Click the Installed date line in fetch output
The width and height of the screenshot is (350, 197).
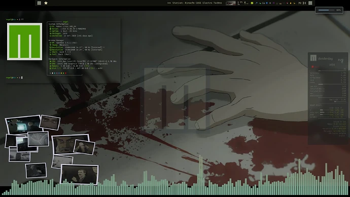71,36
